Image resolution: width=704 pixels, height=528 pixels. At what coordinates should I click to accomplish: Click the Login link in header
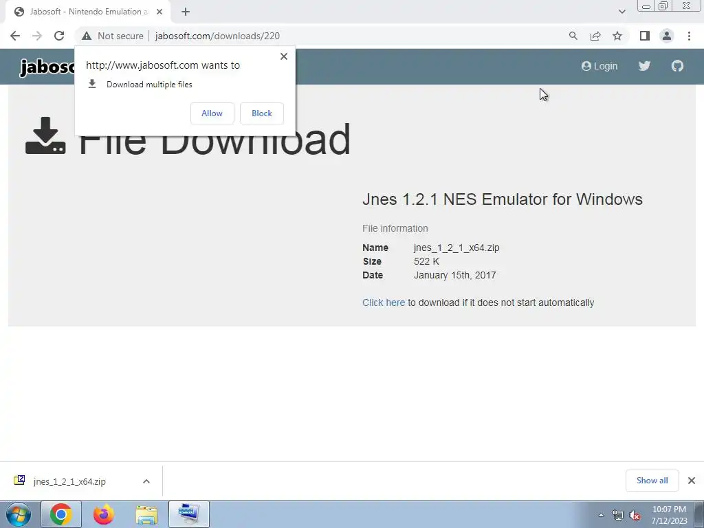[x=599, y=66]
